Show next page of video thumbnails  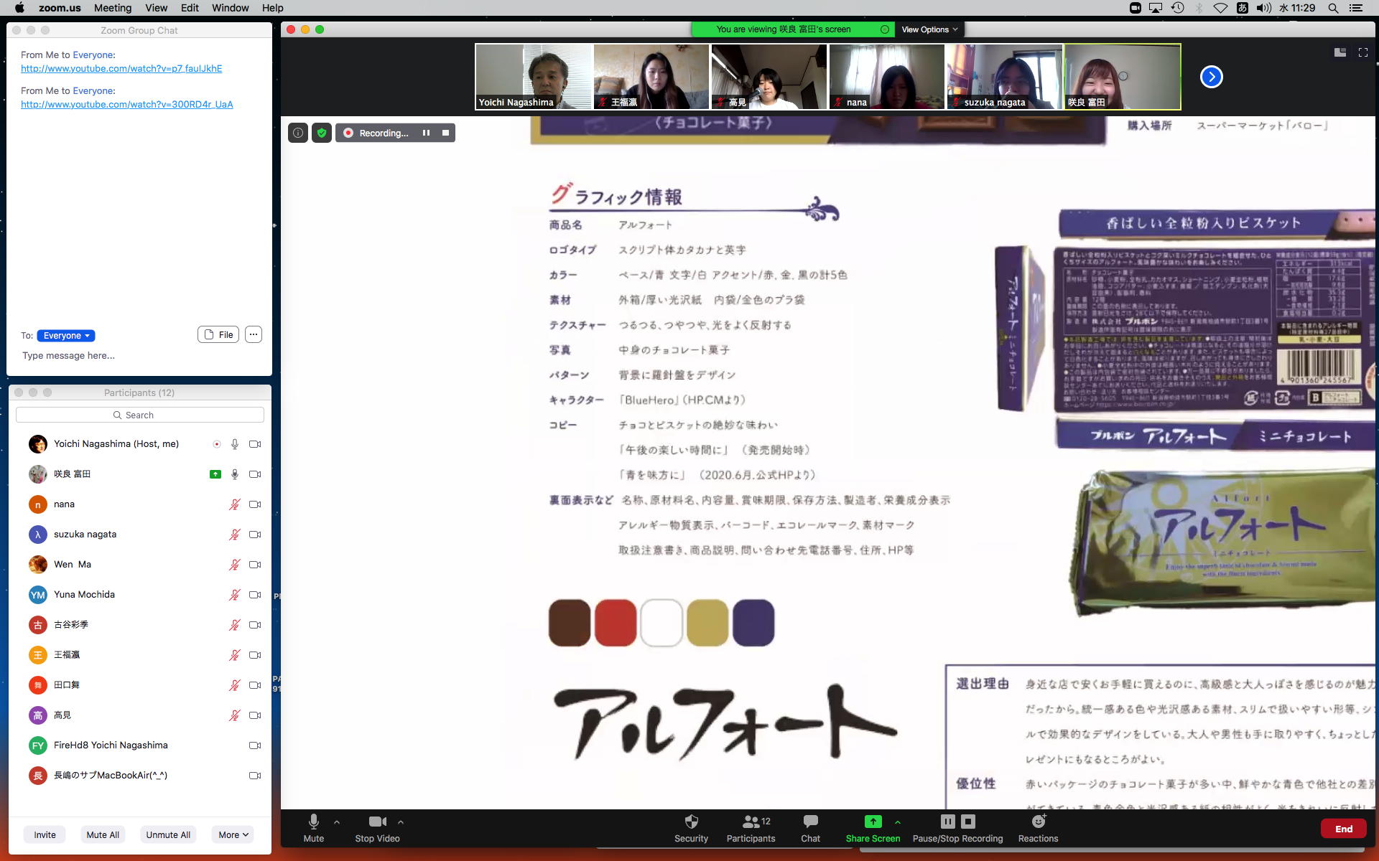click(1211, 77)
